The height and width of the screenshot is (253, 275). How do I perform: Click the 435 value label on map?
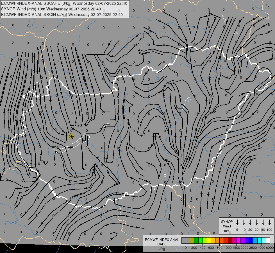pyautogui.click(x=55, y=147)
